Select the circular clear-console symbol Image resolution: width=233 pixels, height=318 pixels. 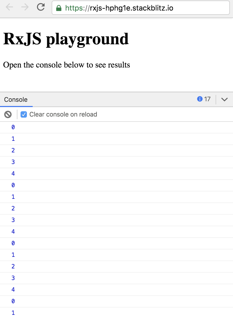click(x=8, y=114)
